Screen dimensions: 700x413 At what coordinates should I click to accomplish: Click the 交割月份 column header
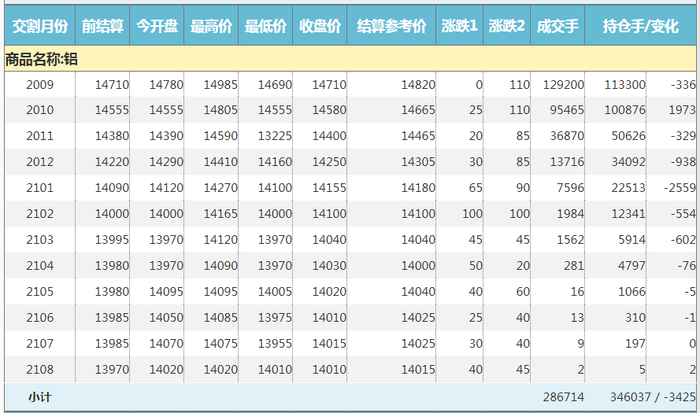pos(39,26)
